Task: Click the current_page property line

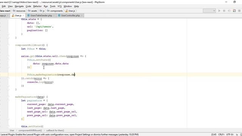Action: (x=51, y=104)
